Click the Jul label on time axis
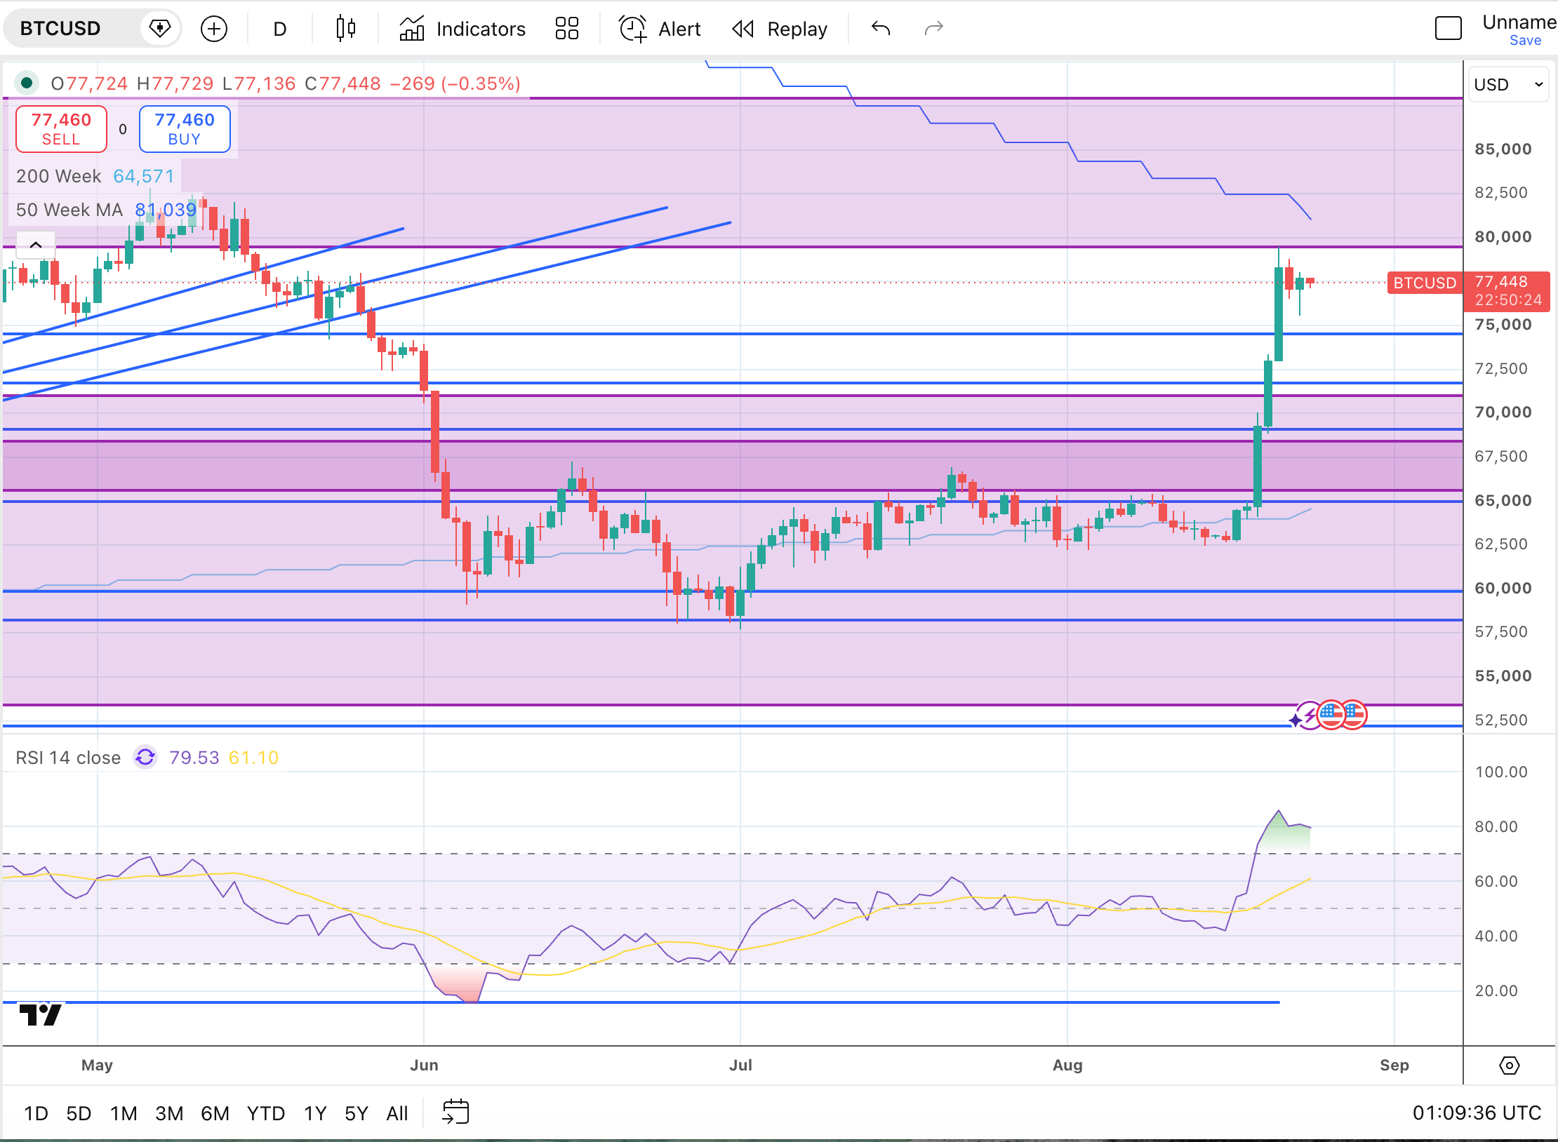Viewport: 1558px width, 1142px height. click(x=740, y=1065)
